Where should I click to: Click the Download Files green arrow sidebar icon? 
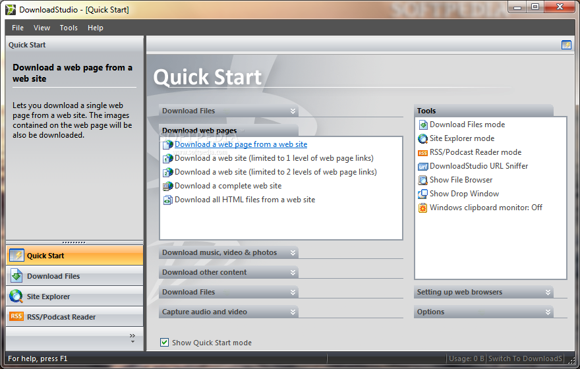[x=16, y=276]
